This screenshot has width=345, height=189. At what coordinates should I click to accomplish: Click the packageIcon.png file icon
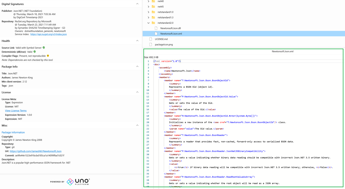pyautogui.click(x=151, y=45)
